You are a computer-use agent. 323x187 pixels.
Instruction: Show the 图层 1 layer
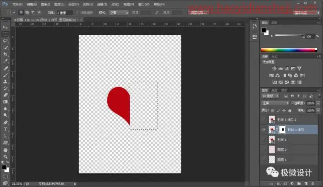coord(264,159)
